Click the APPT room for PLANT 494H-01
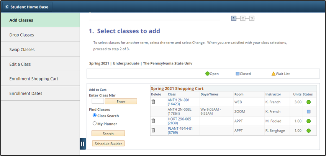The image size is (326, 156). [x=238, y=130]
